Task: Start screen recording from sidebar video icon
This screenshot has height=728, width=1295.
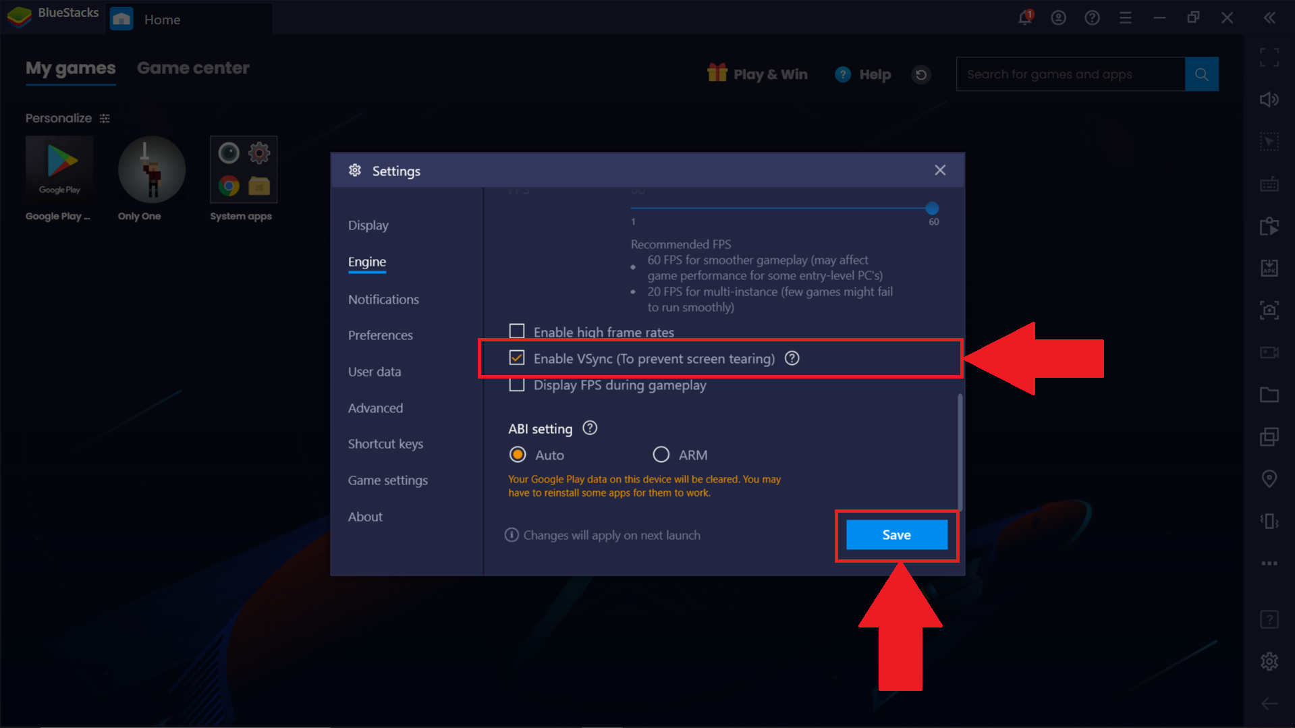Action: 1269,352
